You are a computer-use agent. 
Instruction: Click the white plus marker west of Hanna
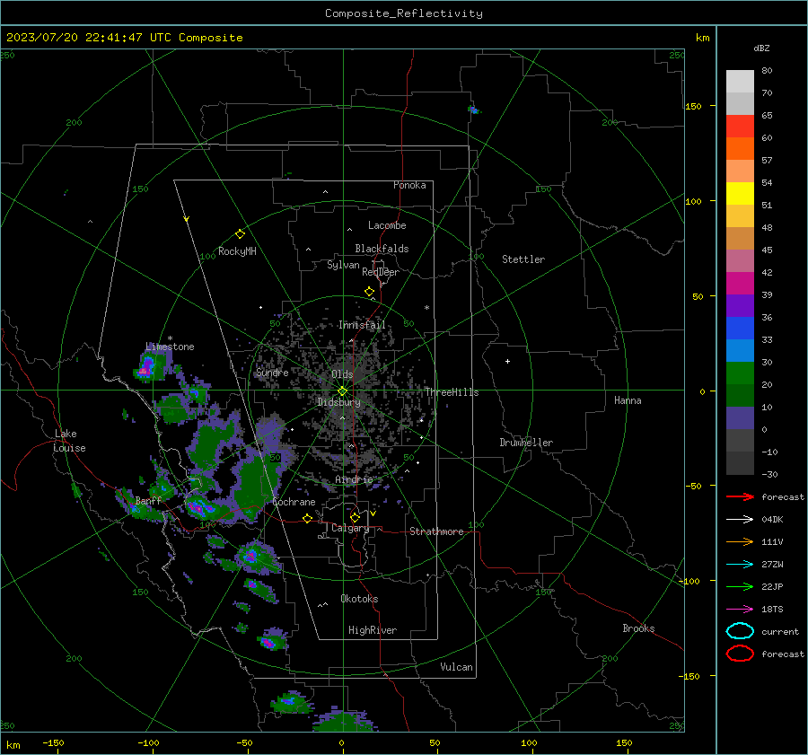[507, 361]
